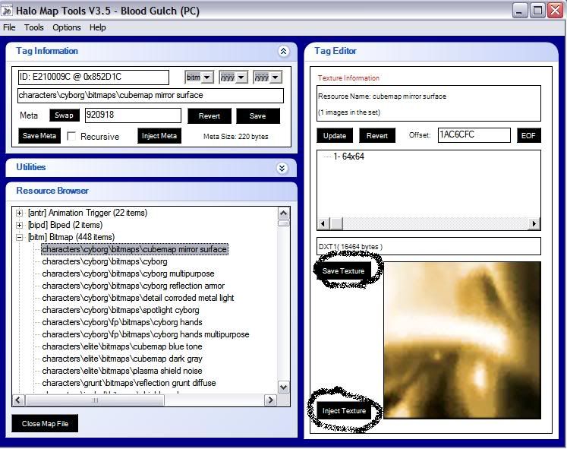Click the Save Texture button
The image size is (567, 449).
pyautogui.click(x=343, y=271)
